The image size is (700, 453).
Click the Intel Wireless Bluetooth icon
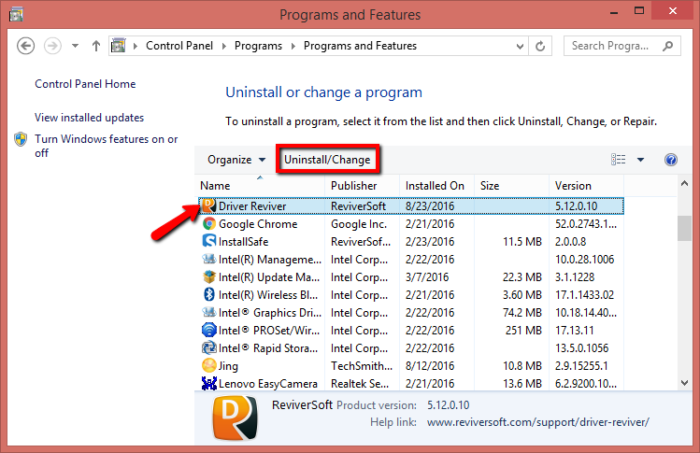point(209,294)
